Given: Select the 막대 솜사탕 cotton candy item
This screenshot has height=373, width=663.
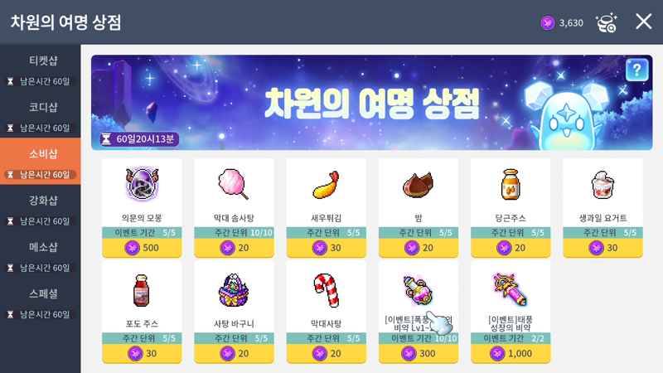Looking at the screenshot, I should tap(233, 184).
